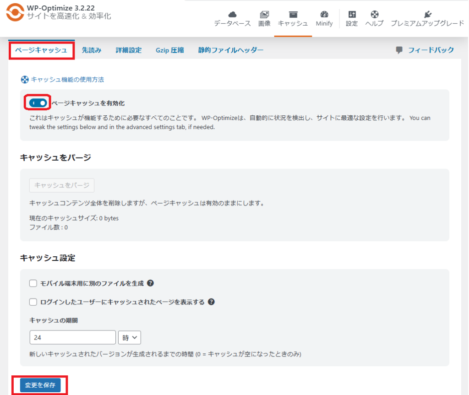Viewport: 469px width, 395px height.
Task: Click text ファイル数 : 0
Action: click(49, 227)
